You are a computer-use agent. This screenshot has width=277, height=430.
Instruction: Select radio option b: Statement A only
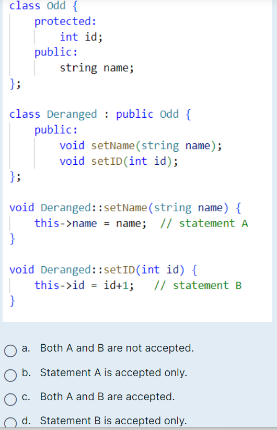coord(10,375)
